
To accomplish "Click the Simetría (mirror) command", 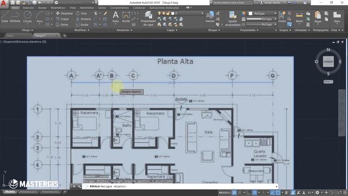I will click(x=83, y=19).
